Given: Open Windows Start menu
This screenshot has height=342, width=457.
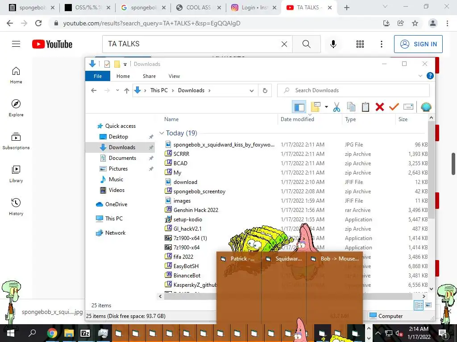Looking at the screenshot, I should [11, 333].
